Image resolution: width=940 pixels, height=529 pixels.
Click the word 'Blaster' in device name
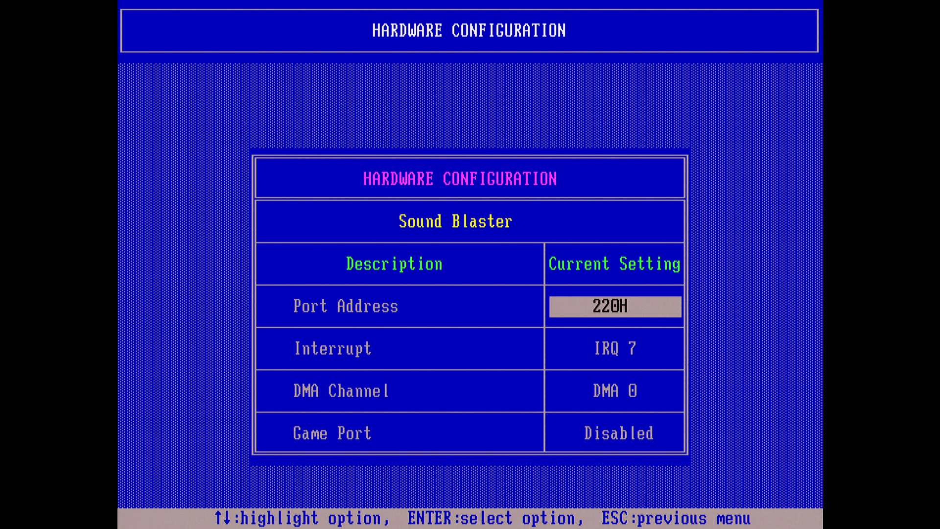pos(482,221)
